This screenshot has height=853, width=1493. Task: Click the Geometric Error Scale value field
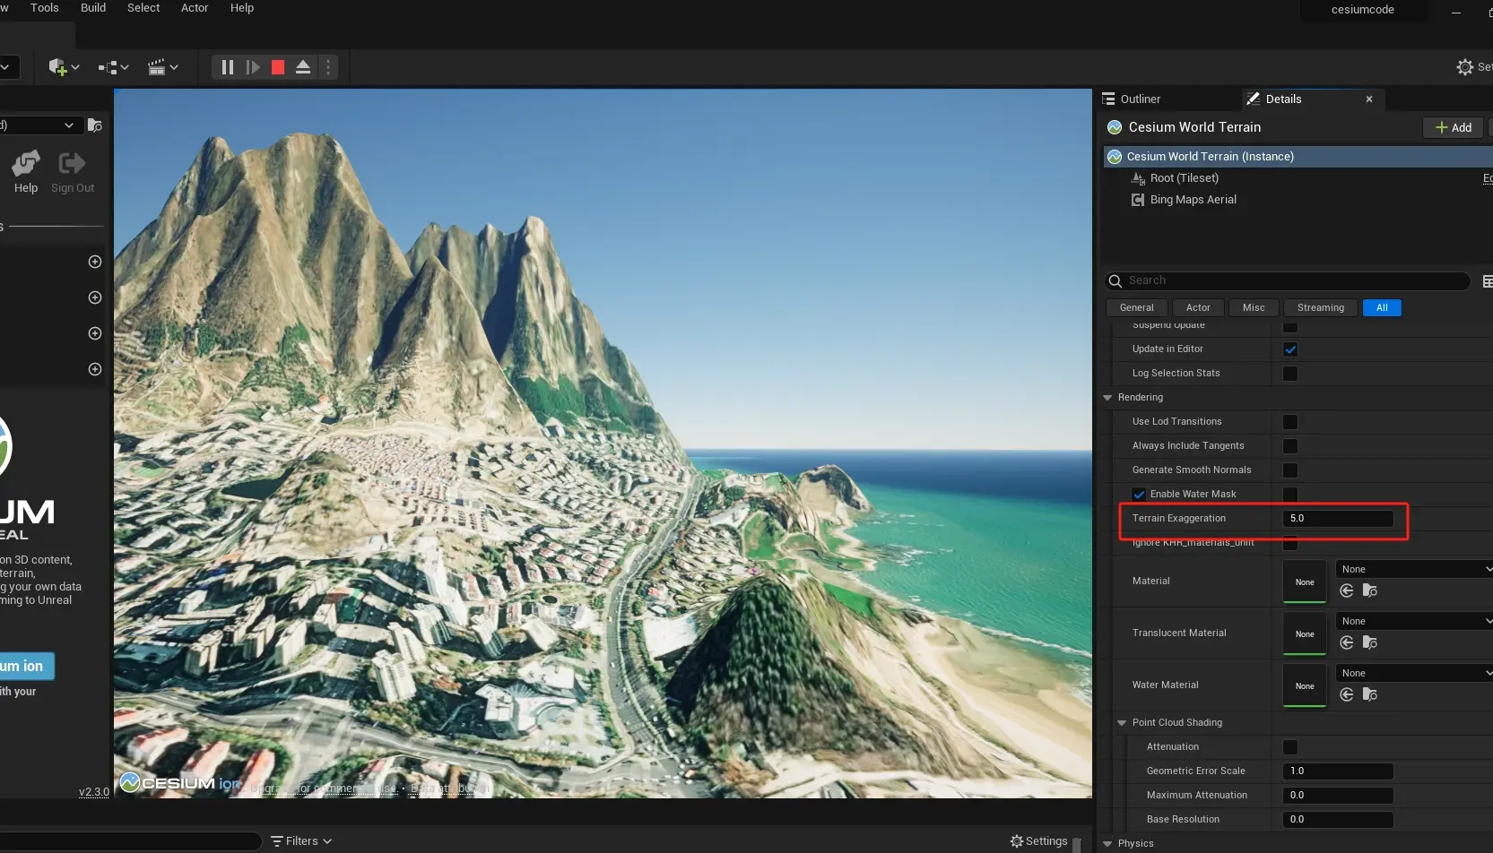pos(1338,771)
